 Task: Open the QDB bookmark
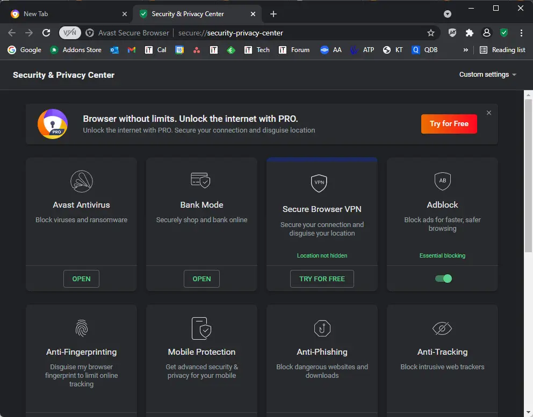click(x=424, y=50)
